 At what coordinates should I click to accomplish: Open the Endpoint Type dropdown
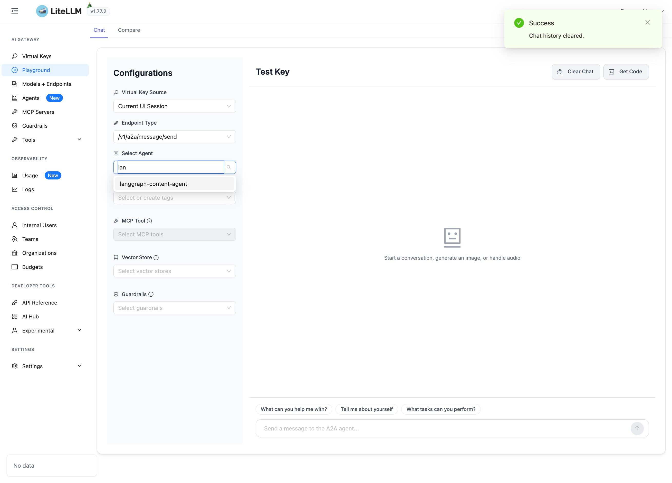click(x=174, y=137)
